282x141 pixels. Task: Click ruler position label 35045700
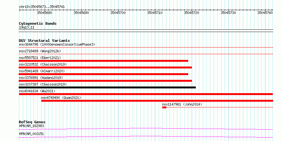click(118, 13)
